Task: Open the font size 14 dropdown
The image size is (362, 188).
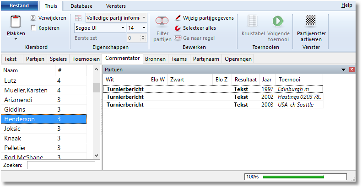Action: click(143, 28)
